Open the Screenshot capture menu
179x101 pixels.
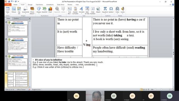(25, 11)
